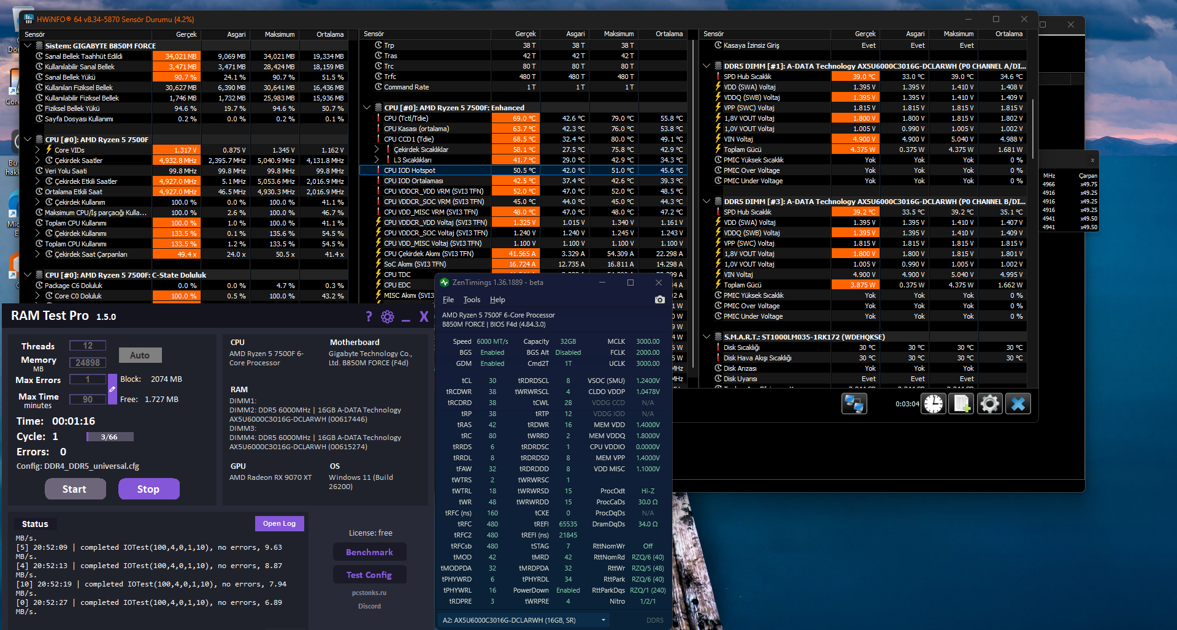Click the clock icon beside Kasaya İzinsiz Giriş

coord(718,45)
